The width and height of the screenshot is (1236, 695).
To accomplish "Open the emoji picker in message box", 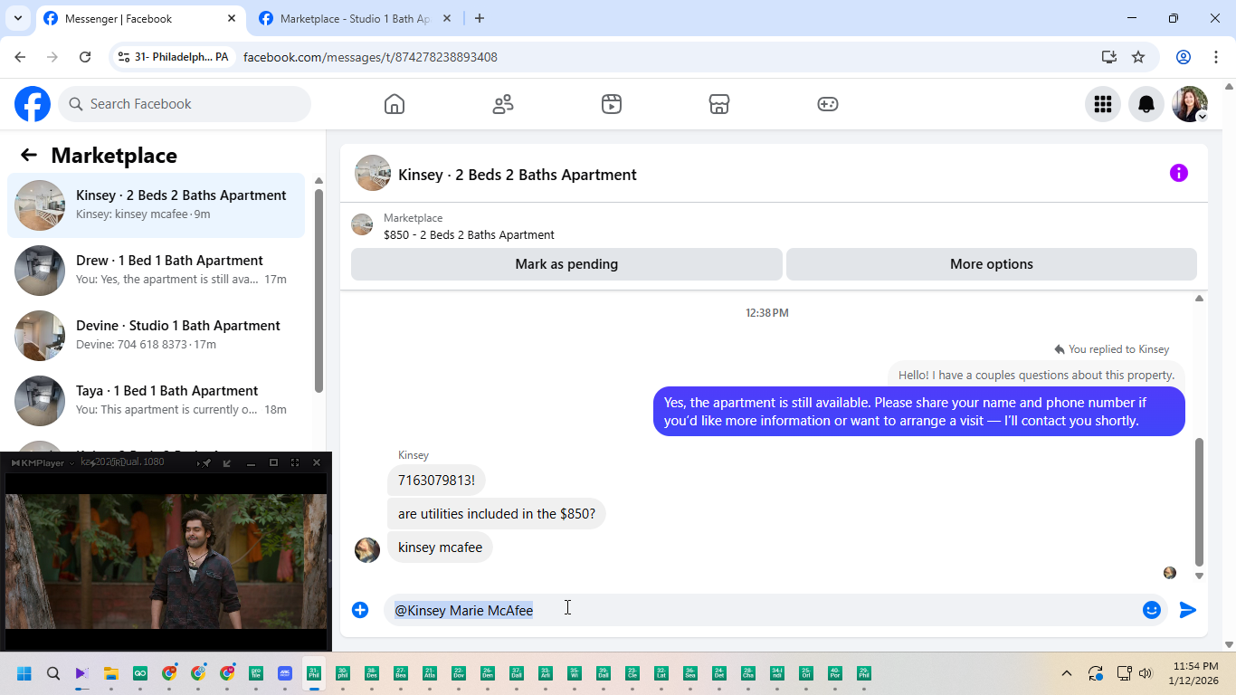I will (x=1152, y=610).
